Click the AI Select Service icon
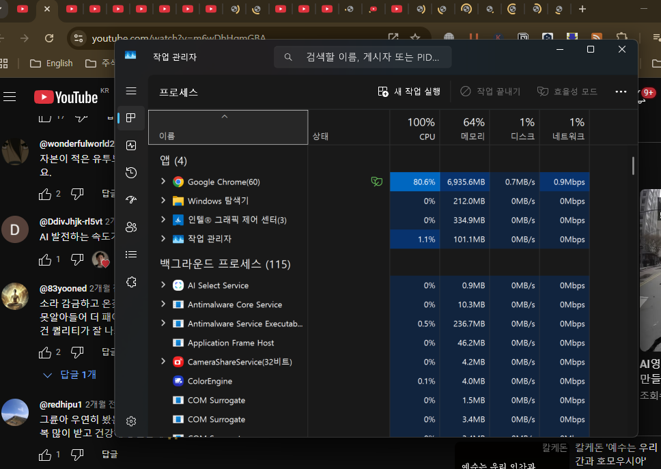The image size is (661, 469). click(178, 285)
